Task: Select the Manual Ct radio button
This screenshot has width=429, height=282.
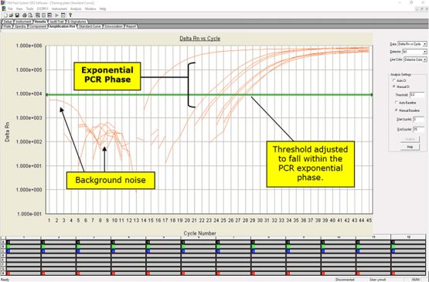Action: coord(394,87)
